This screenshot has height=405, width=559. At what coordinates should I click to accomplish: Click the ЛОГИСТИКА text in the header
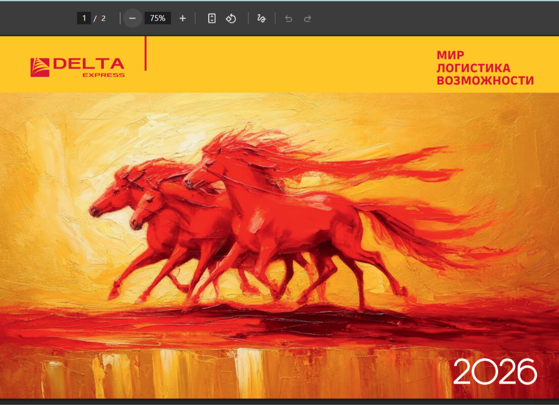pyautogui.click(x=473, y=68)
